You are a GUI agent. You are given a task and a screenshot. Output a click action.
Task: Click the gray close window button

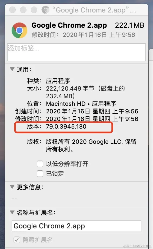12,10
